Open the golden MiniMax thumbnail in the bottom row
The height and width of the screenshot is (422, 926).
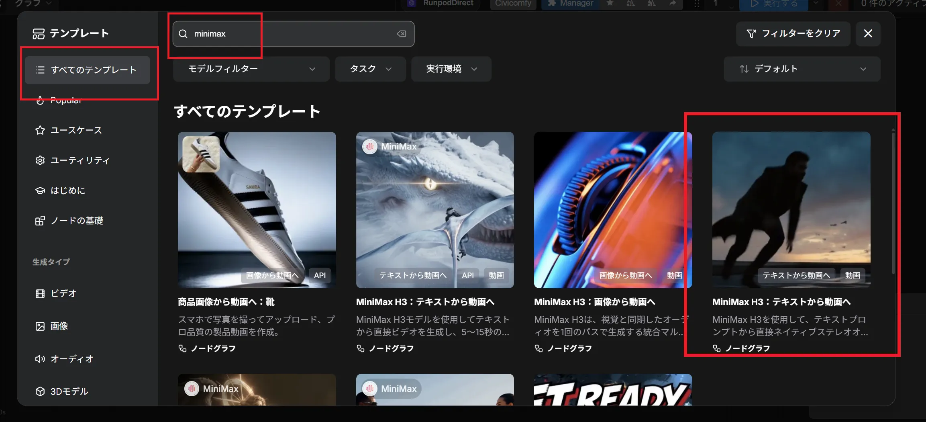coord(257,390)
